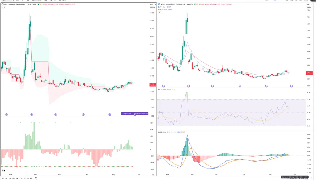Viewport: 316px width, 180px height.
Task: Set time range to 1D
Action: [x=3, y=178]
